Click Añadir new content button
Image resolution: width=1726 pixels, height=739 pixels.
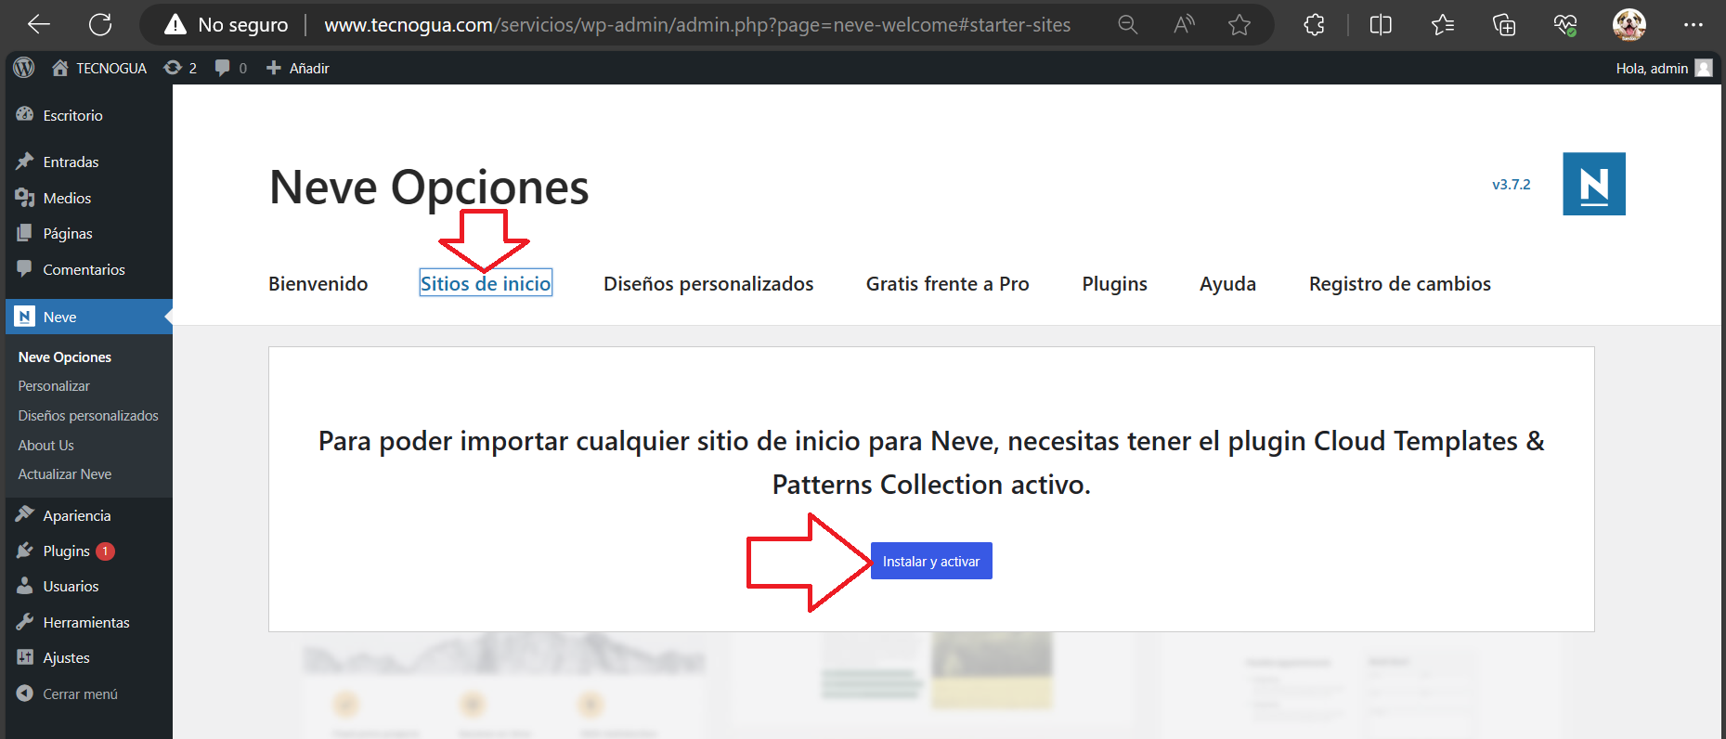298,68
